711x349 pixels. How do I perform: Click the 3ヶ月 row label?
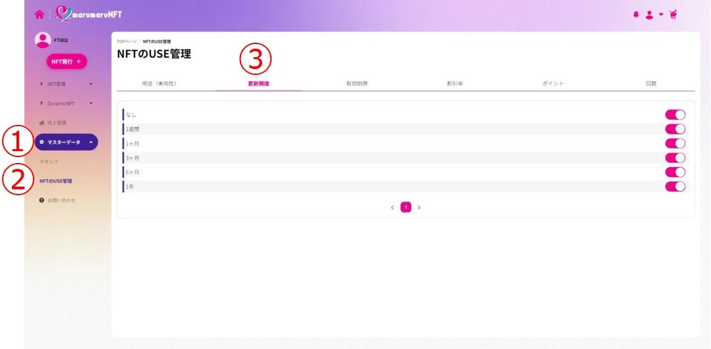[x=132, y=158]
